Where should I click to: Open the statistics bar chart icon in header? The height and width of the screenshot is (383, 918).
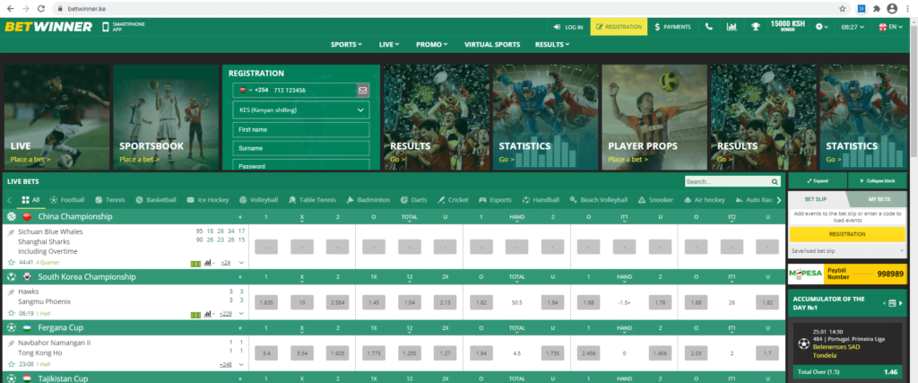click(x=732, y=26)
